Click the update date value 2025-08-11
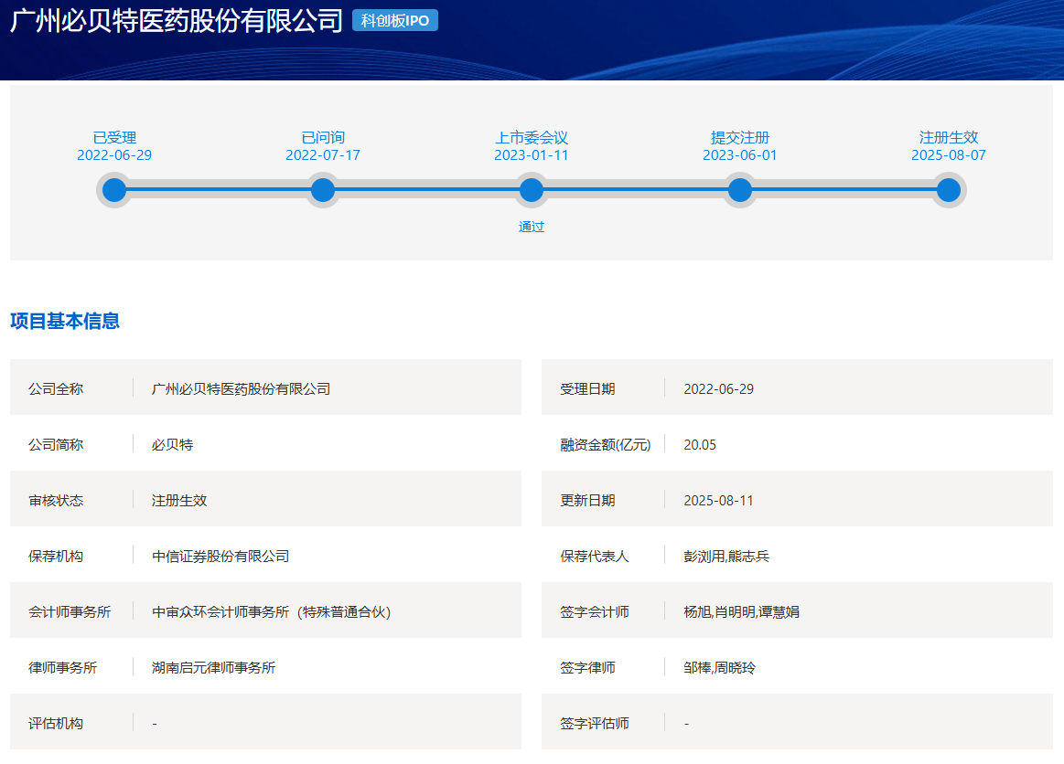Viewport: 1064px width, 764px height. pos(718,501)
